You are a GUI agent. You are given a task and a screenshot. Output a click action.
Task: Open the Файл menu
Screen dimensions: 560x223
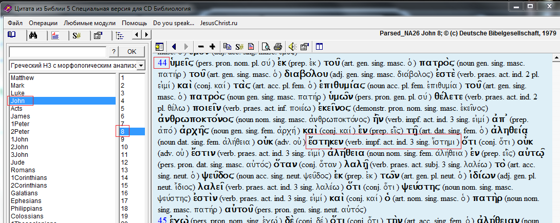point(15,23)
